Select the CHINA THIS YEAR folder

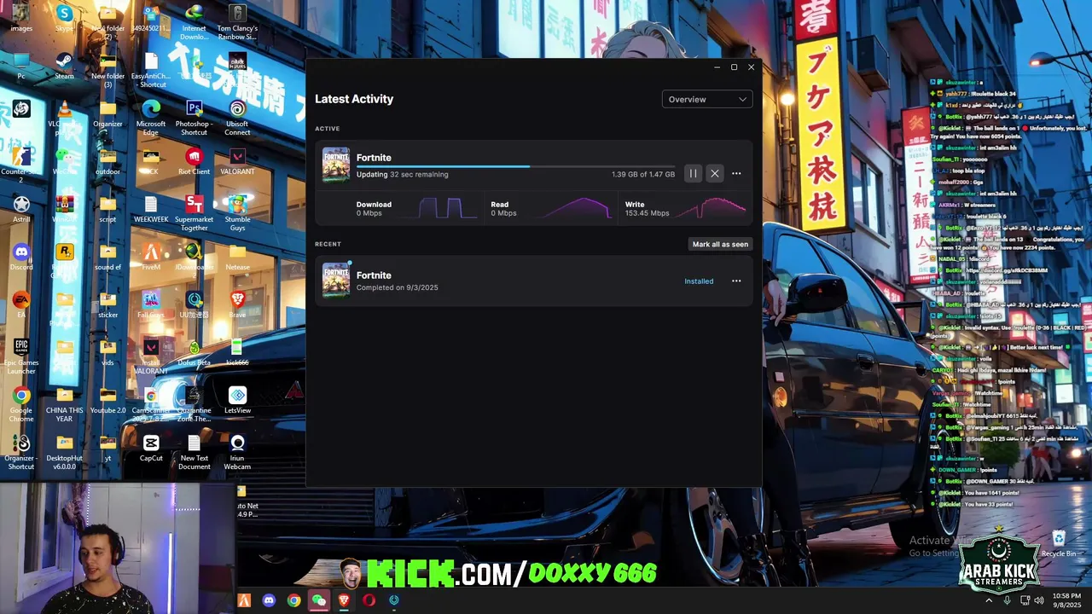tap(64, 403)
